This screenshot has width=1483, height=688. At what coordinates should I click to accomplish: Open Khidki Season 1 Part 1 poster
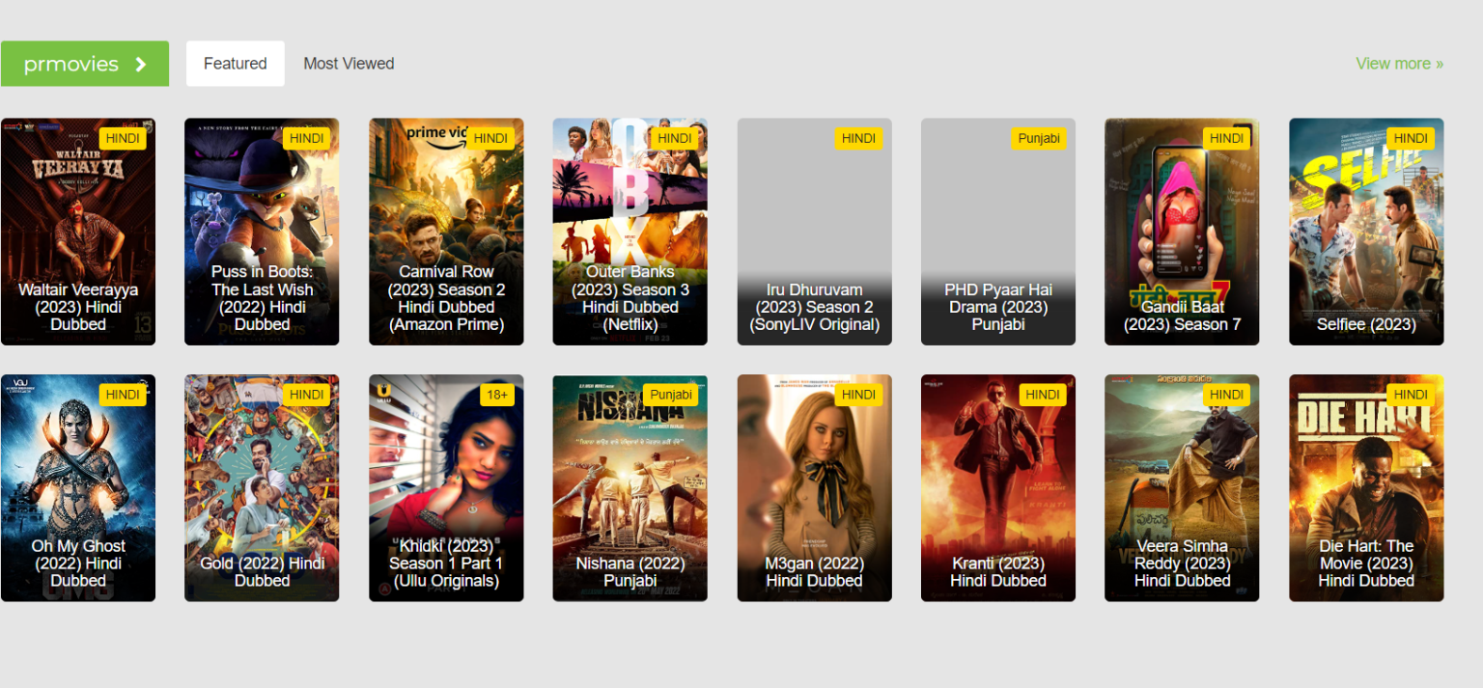click(x=446, y=488)
